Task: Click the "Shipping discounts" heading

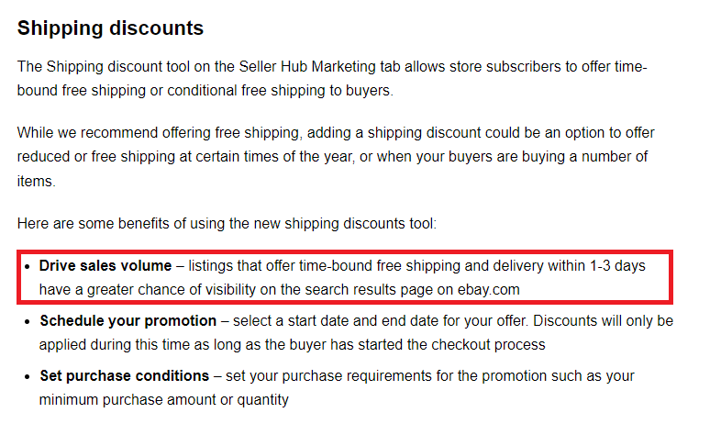Action: [x=110, y=28]
